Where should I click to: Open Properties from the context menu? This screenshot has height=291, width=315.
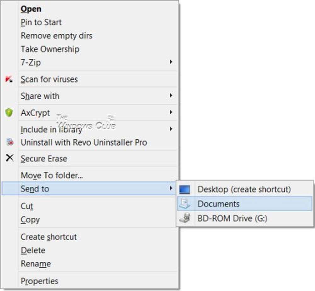[x=39, y=281]
